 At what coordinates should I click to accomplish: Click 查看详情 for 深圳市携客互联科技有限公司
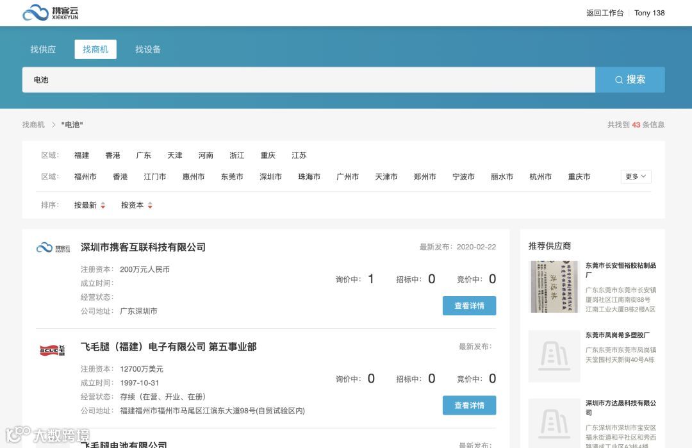[x=469, y=306]
